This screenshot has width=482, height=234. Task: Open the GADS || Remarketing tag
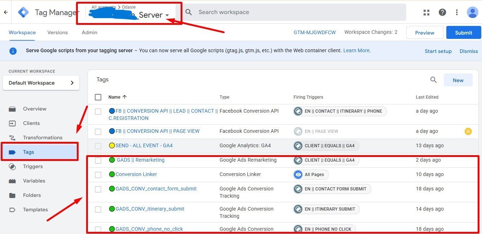141,160
